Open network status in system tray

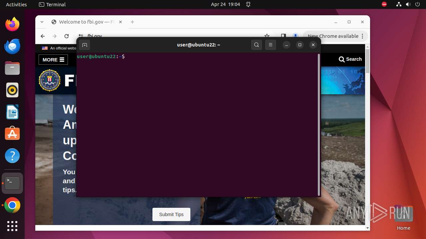pyautogui.click(x=399, y=5)
